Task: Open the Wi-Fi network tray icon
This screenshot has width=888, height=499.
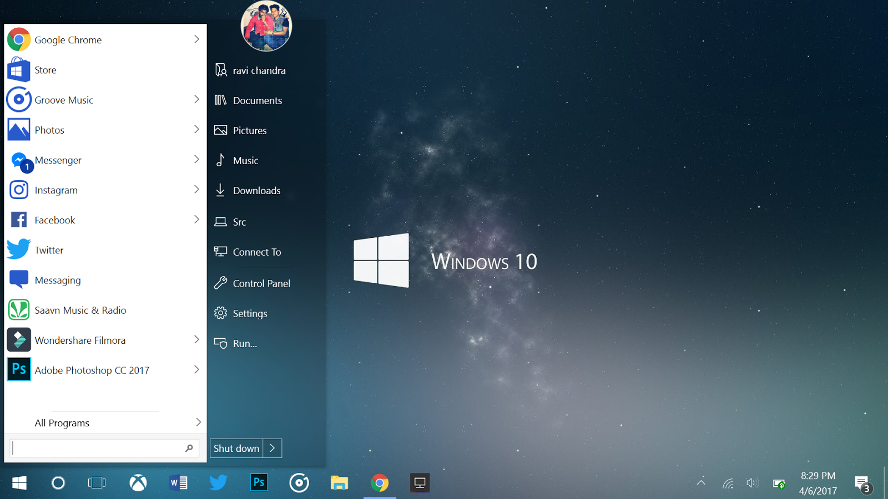Action: click(728, 483)
